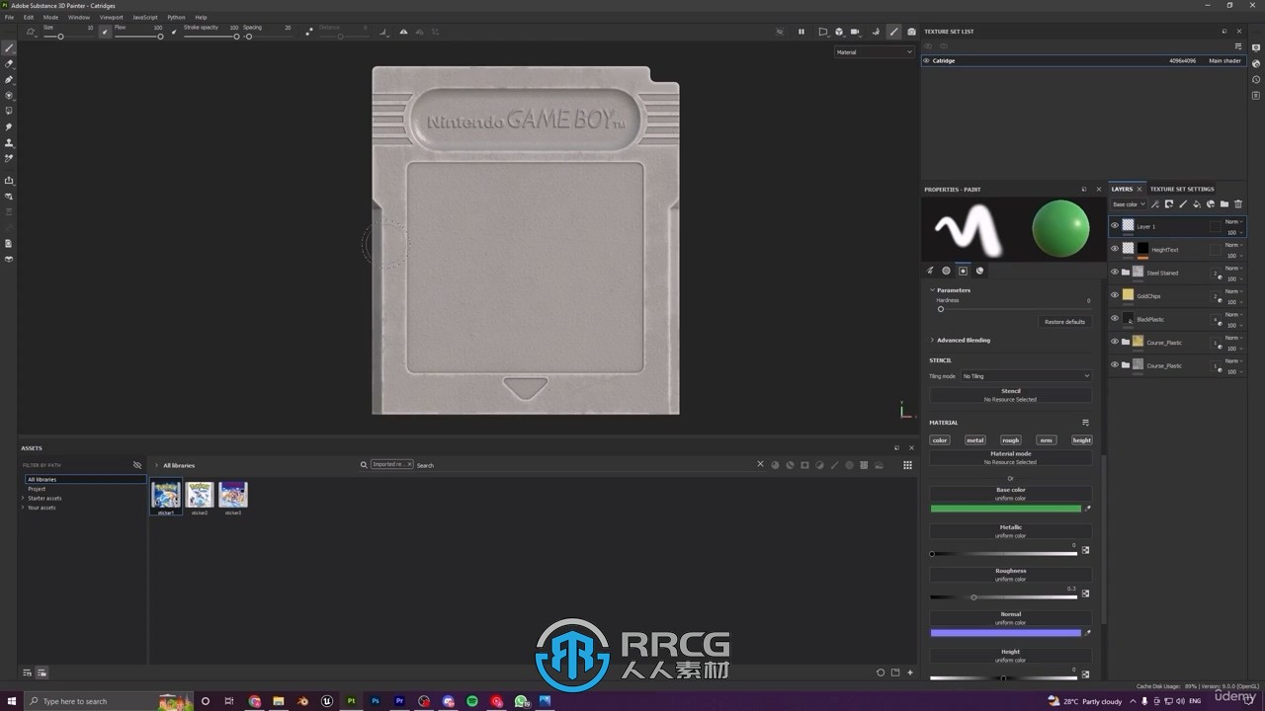Viewport: 1265px width, 711px height.
Task: Select the Clone tool
Action: tap(9, 142)
